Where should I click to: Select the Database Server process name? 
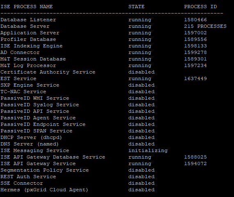[25, 26]
